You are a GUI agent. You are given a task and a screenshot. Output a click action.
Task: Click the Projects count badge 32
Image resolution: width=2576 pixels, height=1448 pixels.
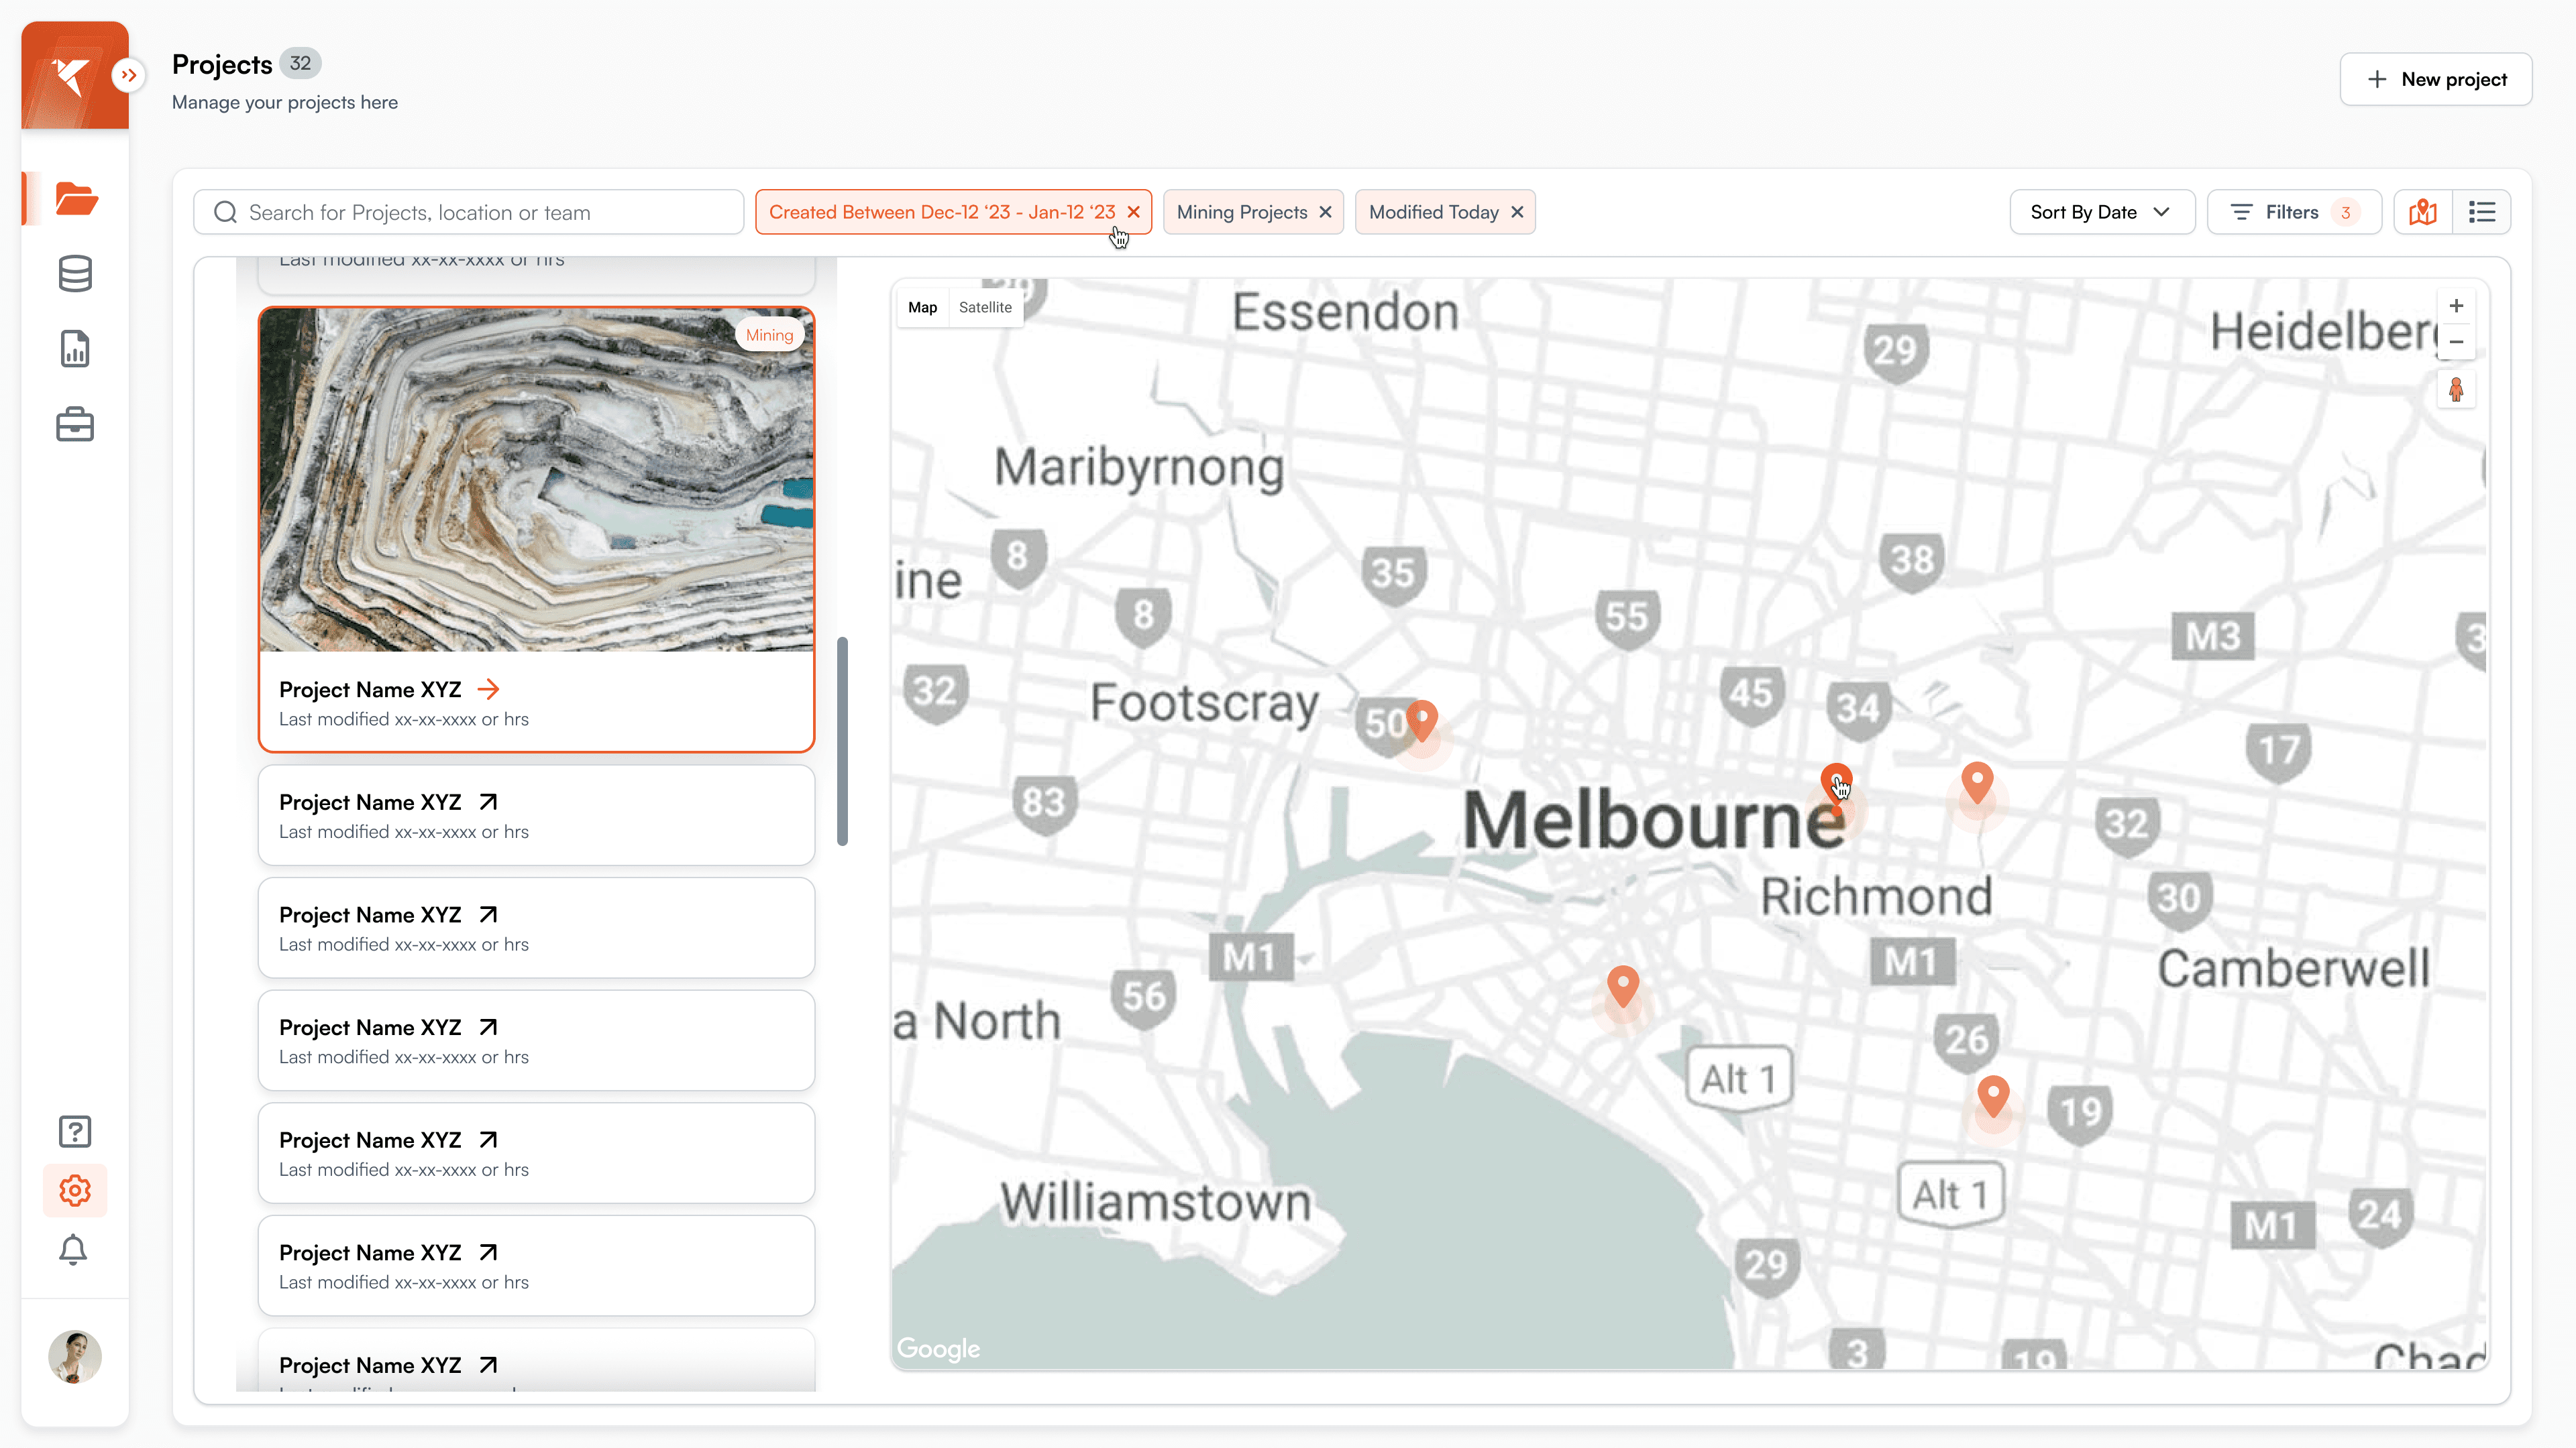(300, 63)
